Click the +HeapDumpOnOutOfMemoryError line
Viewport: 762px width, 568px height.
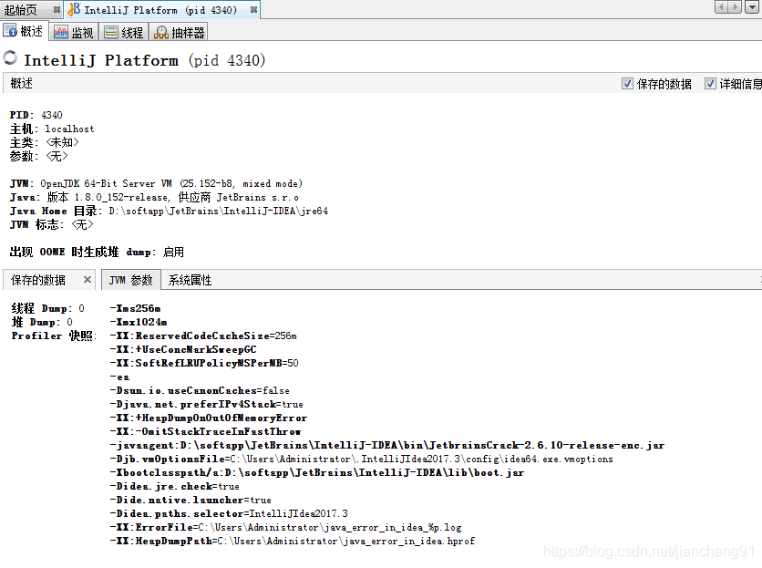(x=209, y=418)
